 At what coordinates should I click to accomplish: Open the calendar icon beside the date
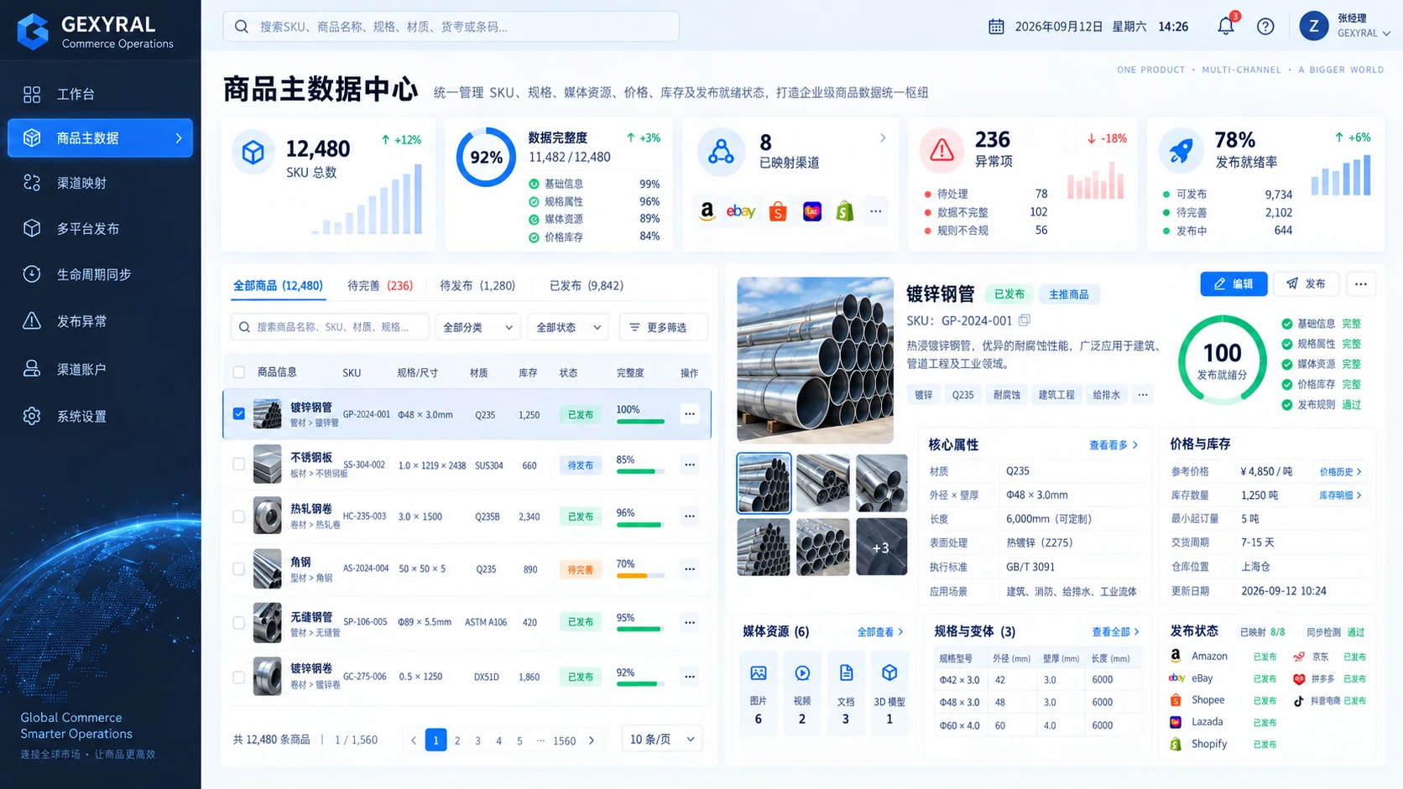tap(996, 27)
